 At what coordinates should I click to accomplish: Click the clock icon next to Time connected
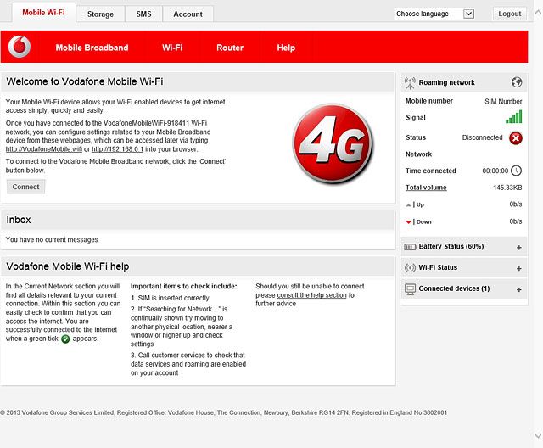(517, 171)
